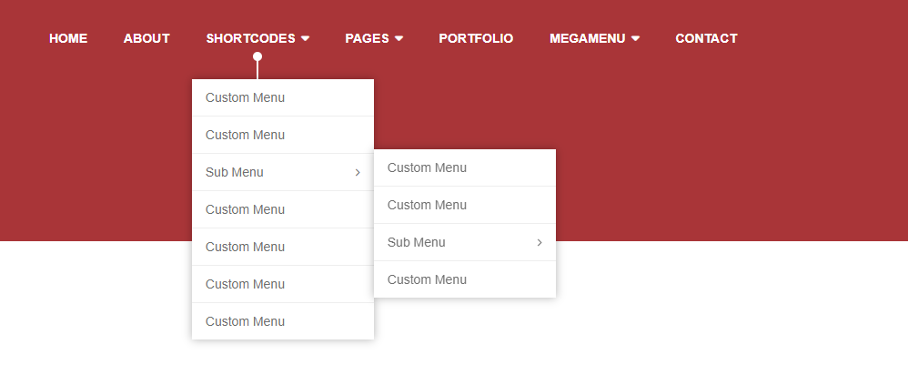
Task: Click the chevron arrow in nested submenu
Action: [540, 242]
